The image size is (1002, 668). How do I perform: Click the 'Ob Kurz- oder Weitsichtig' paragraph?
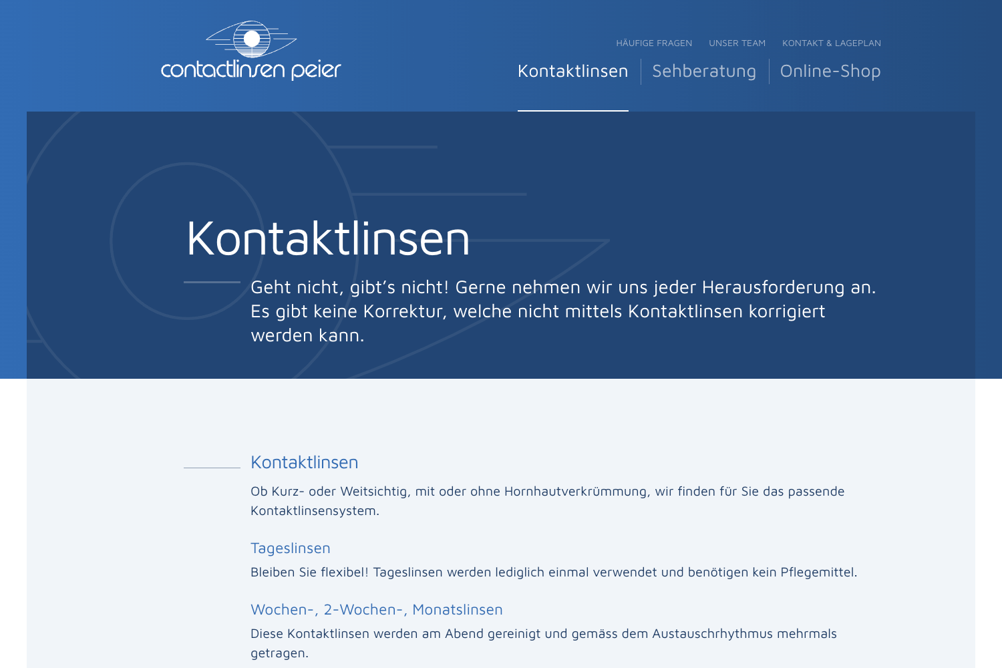547,501
